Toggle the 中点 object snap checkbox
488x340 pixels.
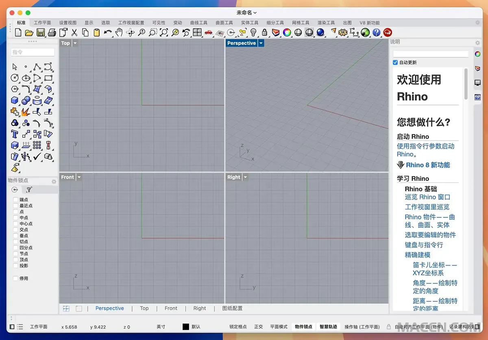point(16,217)
